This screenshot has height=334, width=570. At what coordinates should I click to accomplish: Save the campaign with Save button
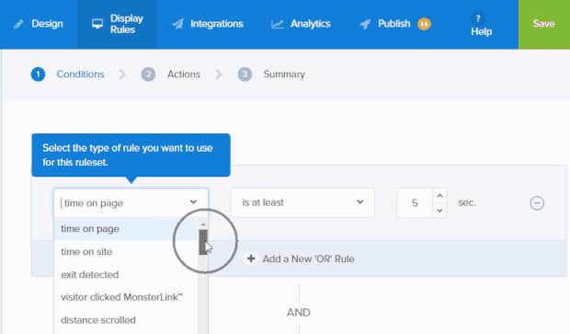click(544, 24)
